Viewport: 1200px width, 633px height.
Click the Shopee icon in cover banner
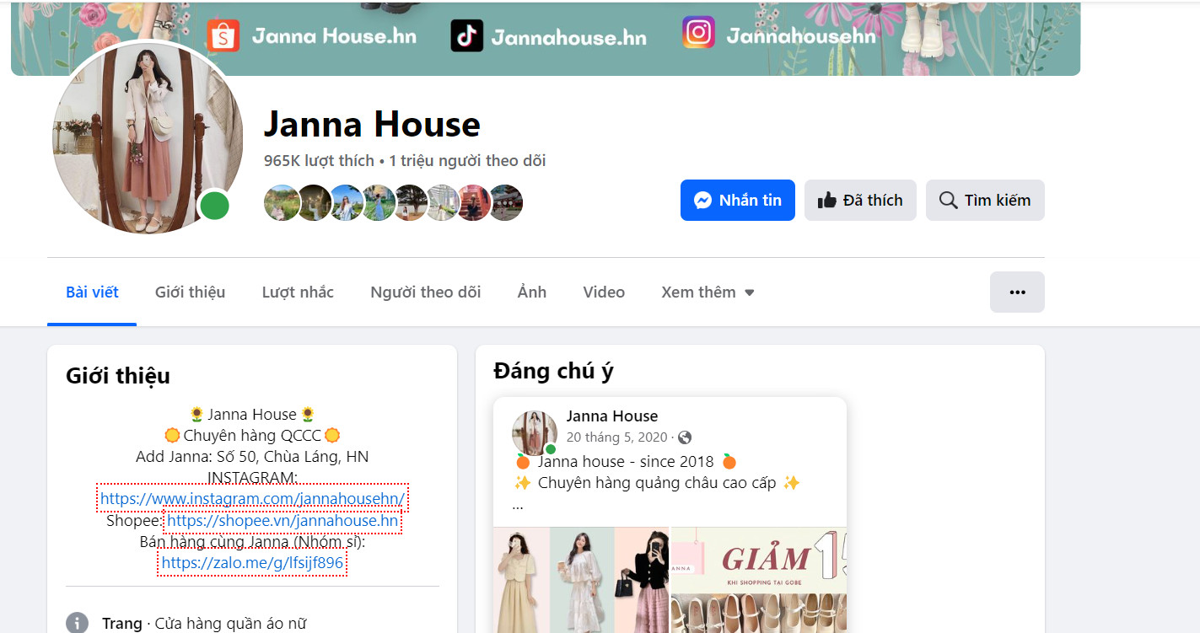[223, 35]
